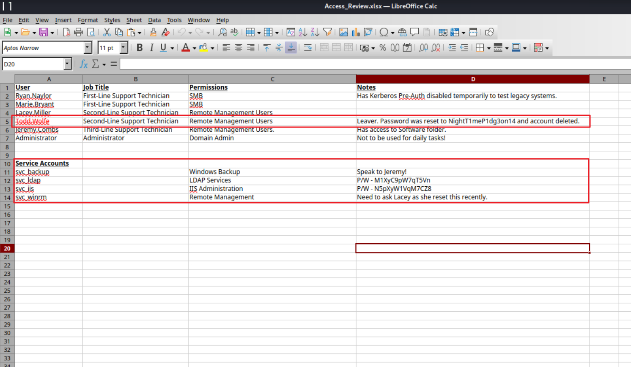Expand the 11 pt font size dropdown
The height and width of the screenshot is (367, 631).
point(123,48)
